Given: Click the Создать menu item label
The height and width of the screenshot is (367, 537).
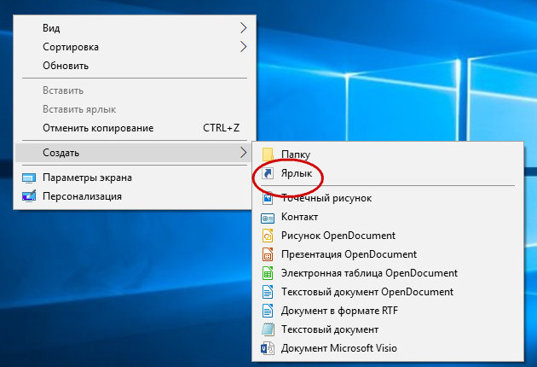Looking at the screenshot, I should [x=61, y=153].
